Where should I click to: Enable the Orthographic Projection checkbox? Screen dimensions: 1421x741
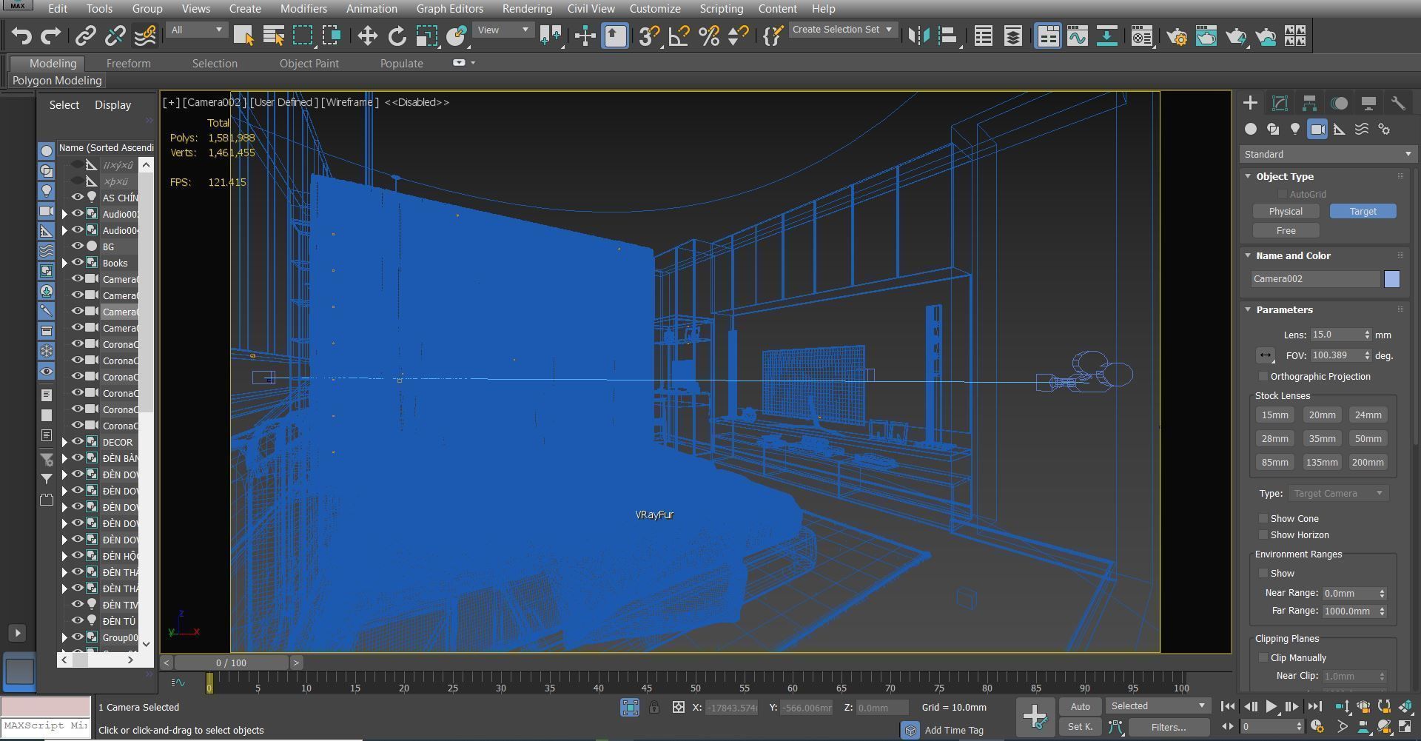[1263, 377]
